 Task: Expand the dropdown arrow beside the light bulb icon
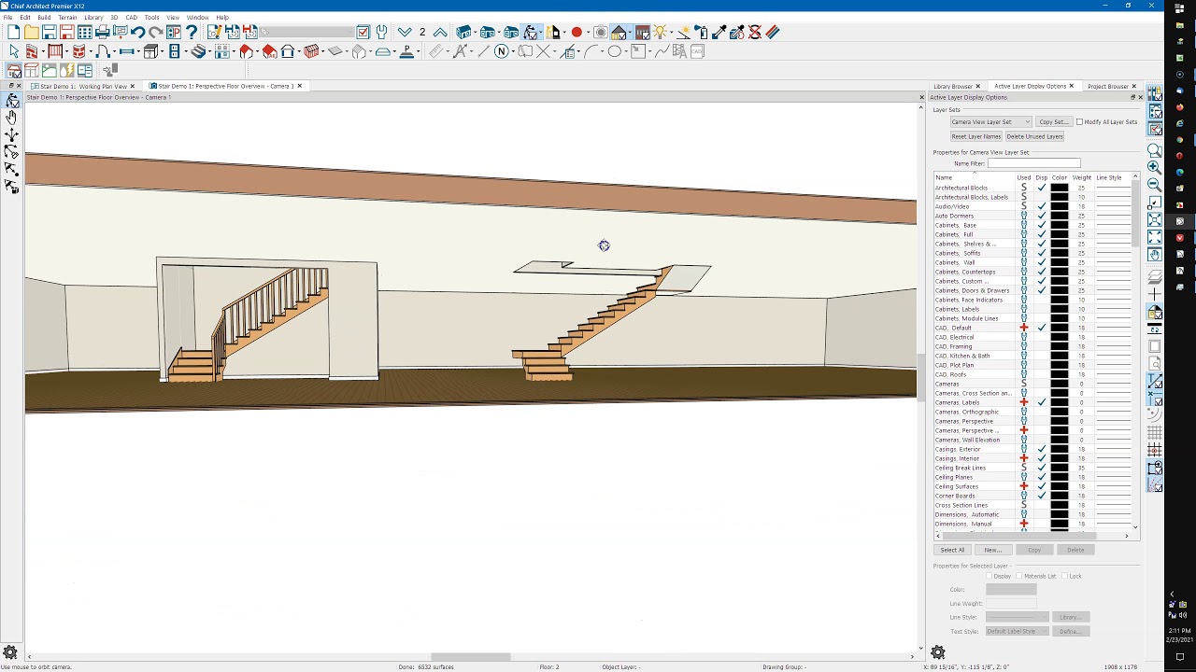[x=674, y=33]
